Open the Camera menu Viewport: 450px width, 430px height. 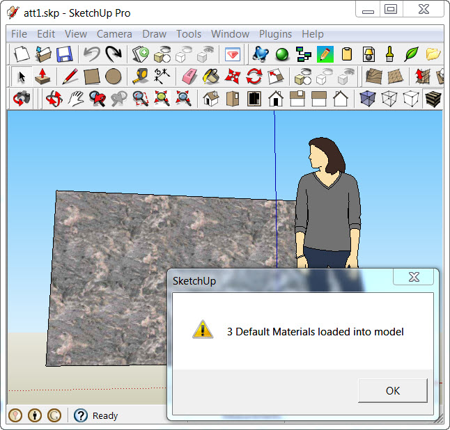114,33
